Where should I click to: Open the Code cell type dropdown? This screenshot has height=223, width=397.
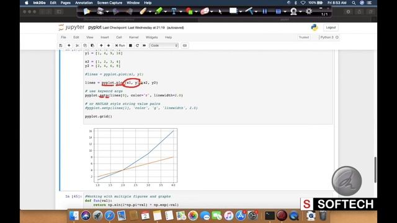coord(164,45)
